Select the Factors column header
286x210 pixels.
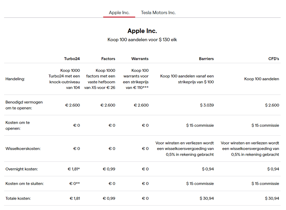pyautogui.click(x=108, y=59)
